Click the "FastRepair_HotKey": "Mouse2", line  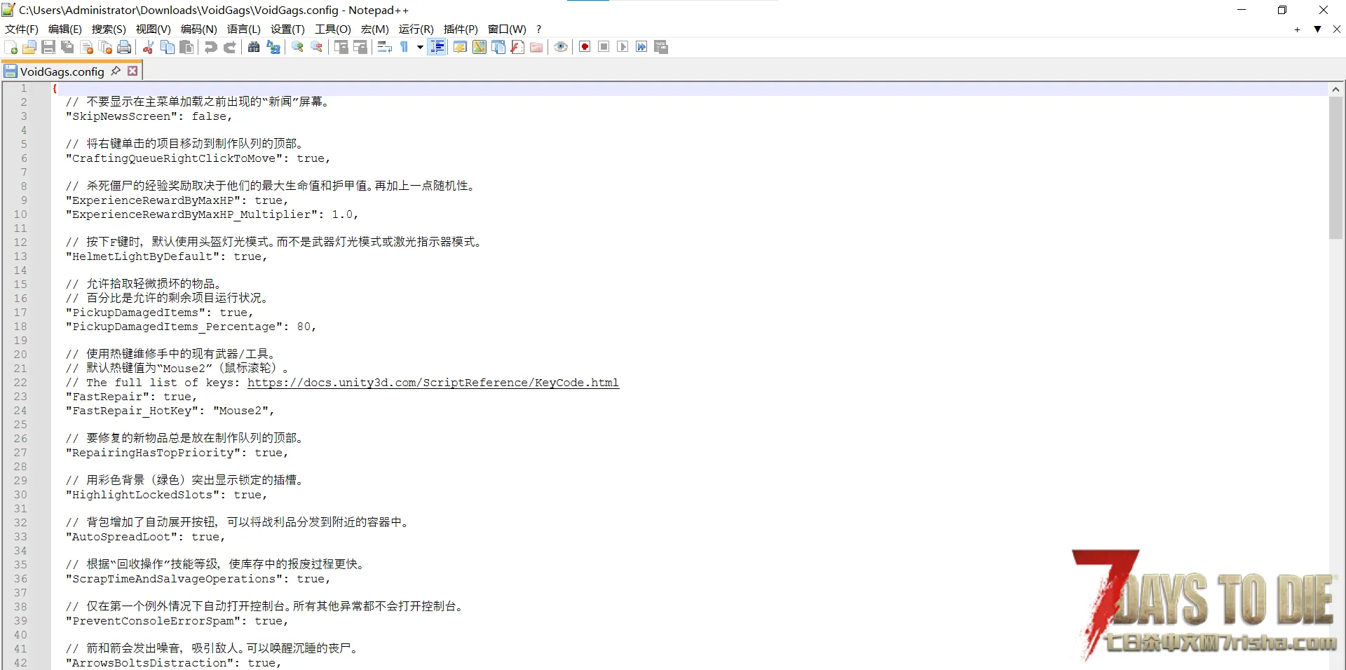170,411
